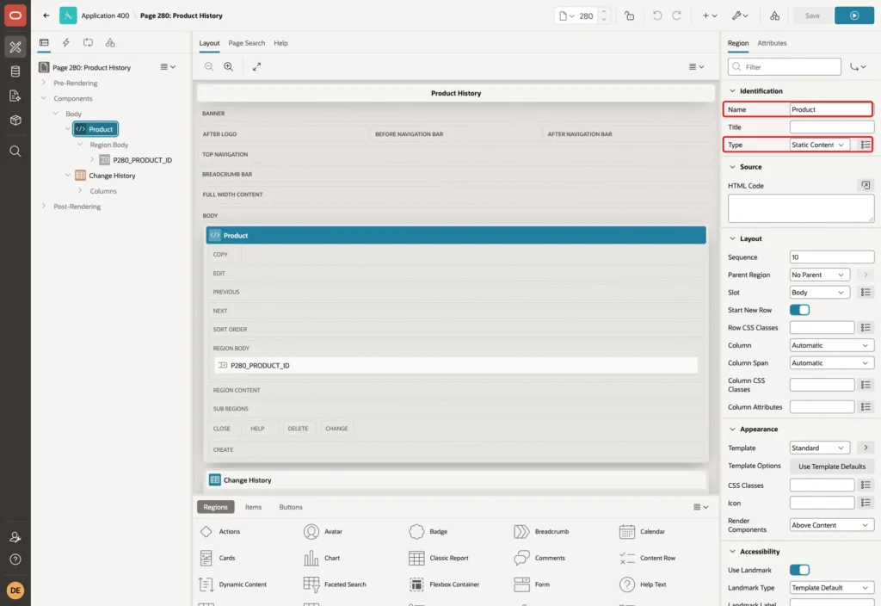Click the Oracle logo home icon
Screen dimensions: 881x606
(x=15, y=15)
